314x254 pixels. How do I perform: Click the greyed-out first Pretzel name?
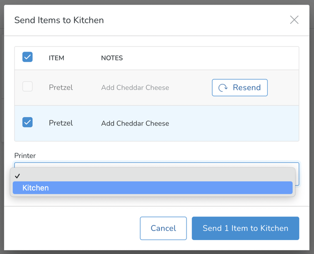pos(61,88)
